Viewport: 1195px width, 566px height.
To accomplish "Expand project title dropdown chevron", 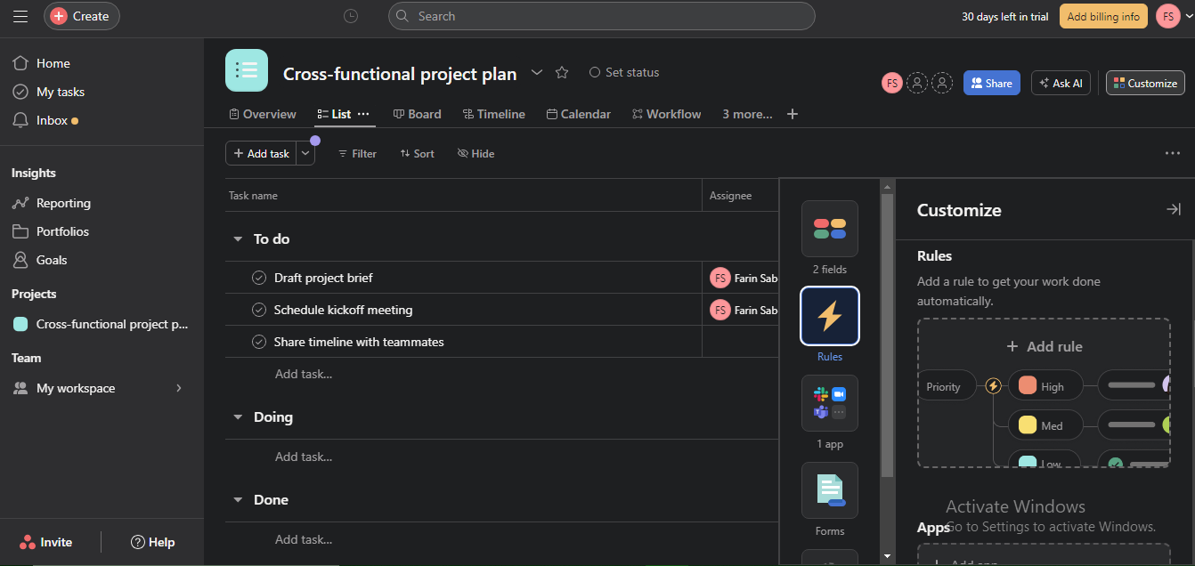I will tap(536, 72).
